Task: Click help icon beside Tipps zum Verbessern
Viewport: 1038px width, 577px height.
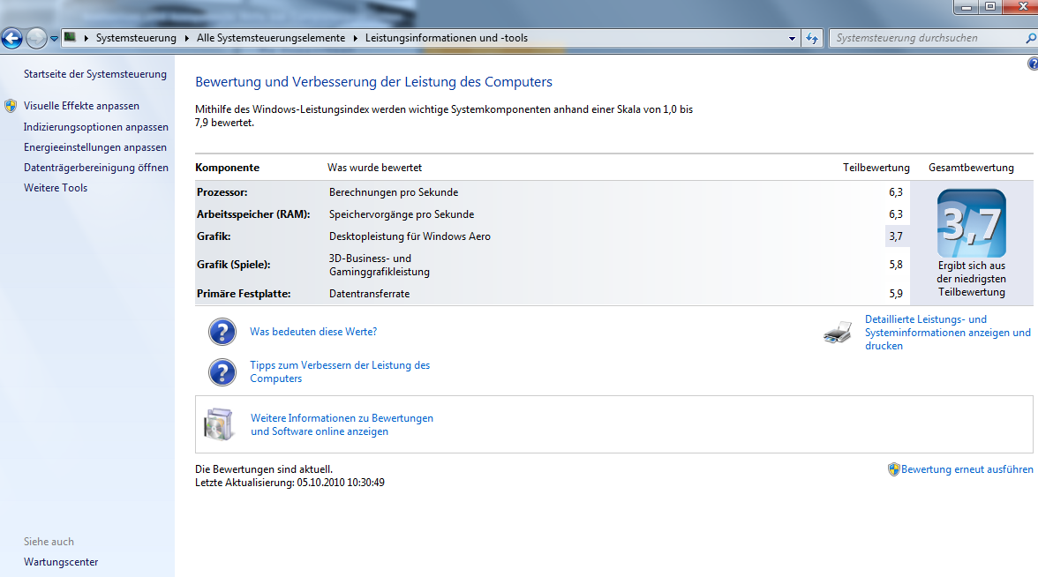Action: [x=222, y=372]
